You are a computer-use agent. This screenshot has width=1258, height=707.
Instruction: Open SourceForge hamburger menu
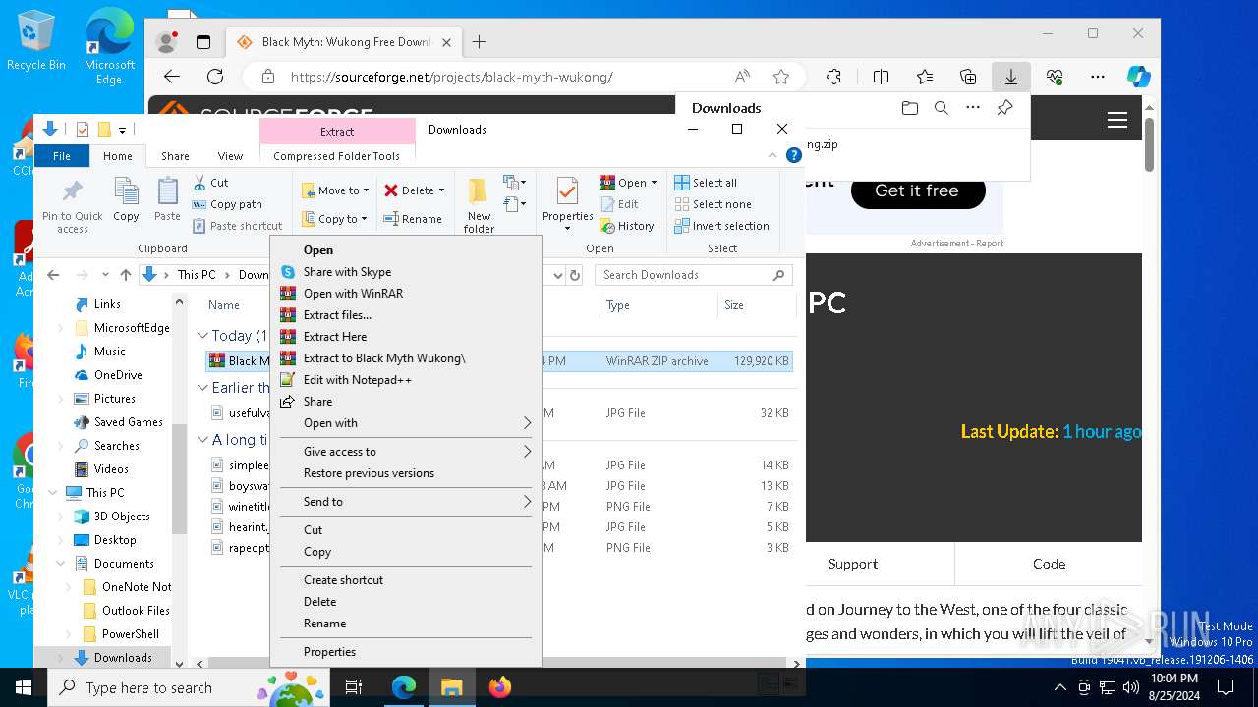click(x=1117, y=120)
